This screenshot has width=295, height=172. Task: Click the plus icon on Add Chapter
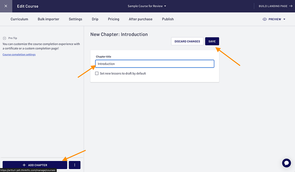(24, 165)
